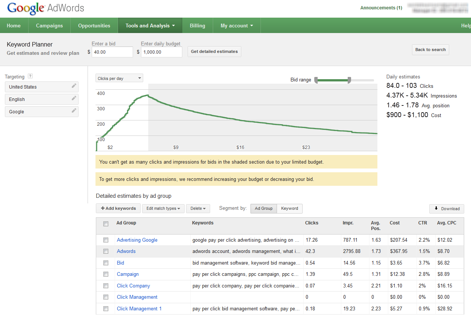Open the Billing tab
The width and height of the screenshot is (471, 316).
[x=197, y=26]
